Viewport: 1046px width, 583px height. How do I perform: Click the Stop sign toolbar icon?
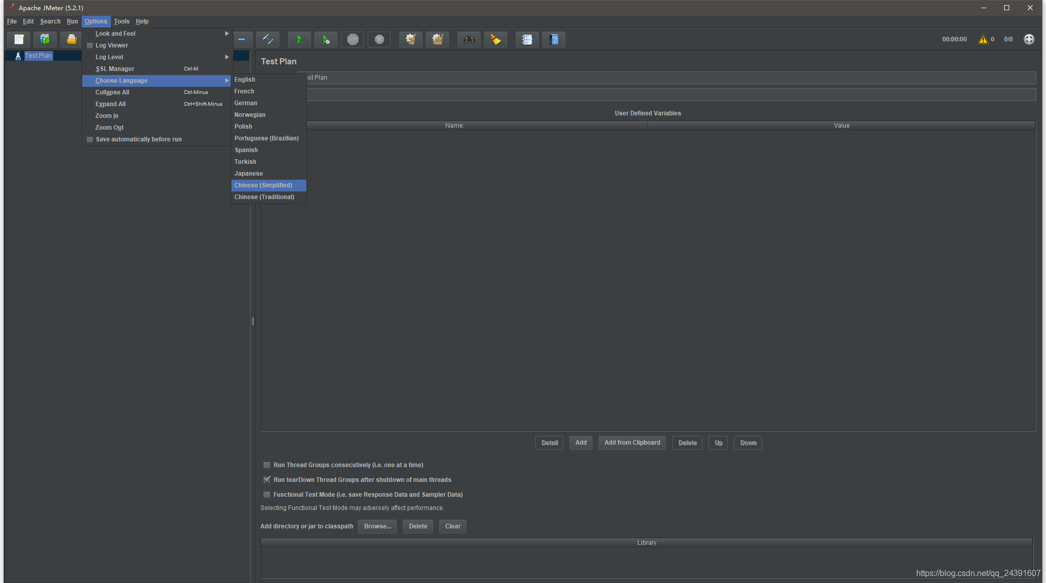pos(352,39)
